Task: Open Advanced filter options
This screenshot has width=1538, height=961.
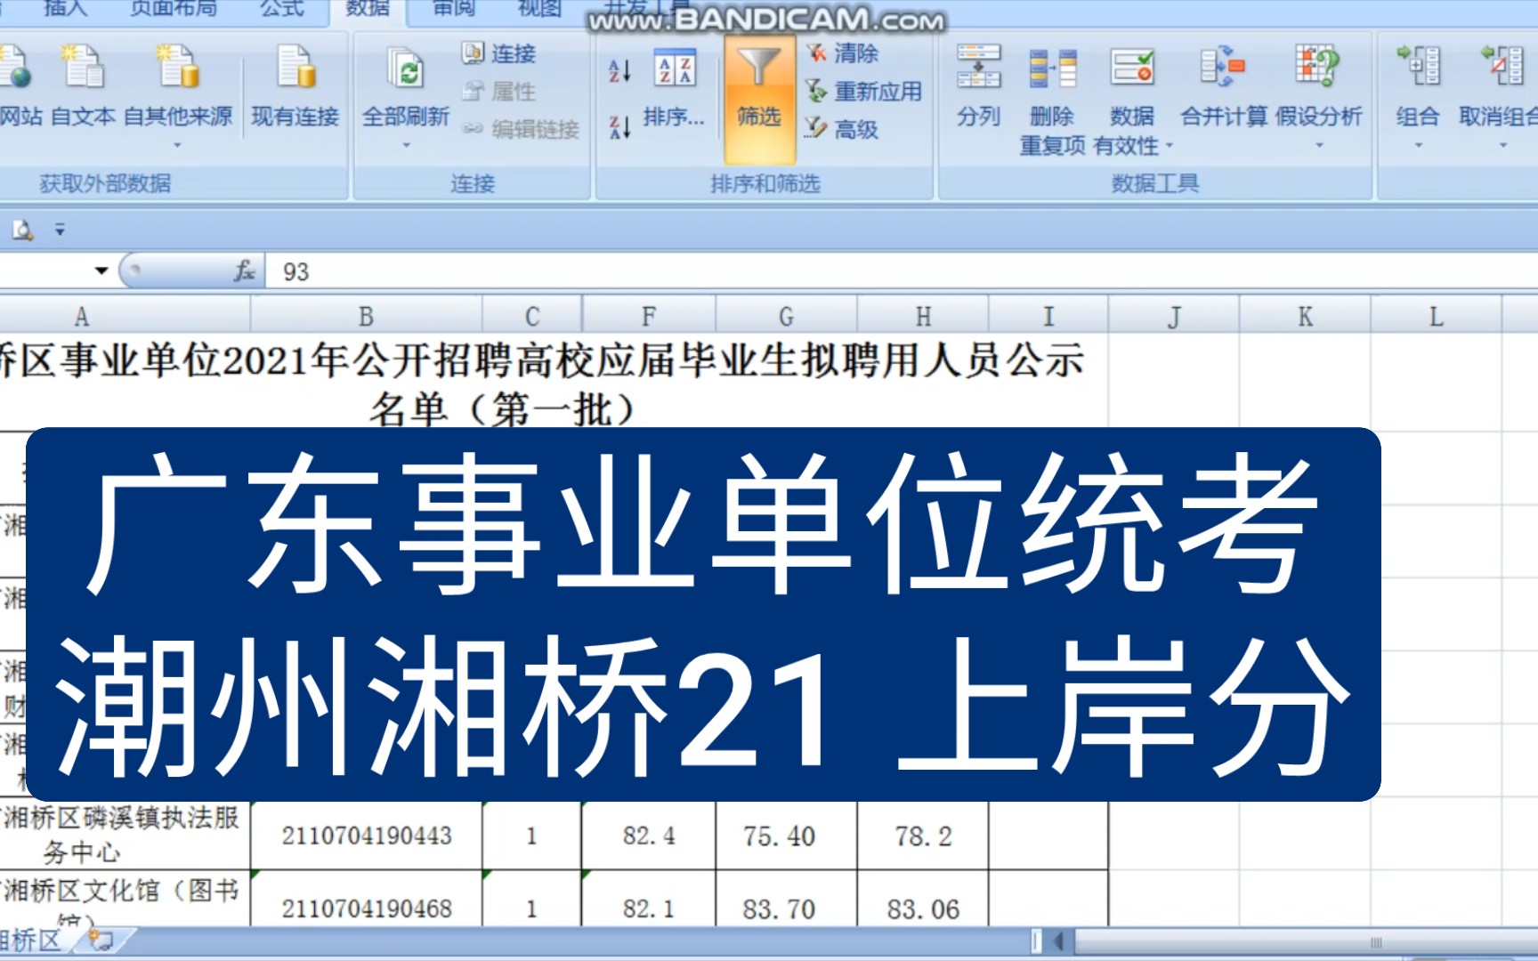Action: click(843, 129)
